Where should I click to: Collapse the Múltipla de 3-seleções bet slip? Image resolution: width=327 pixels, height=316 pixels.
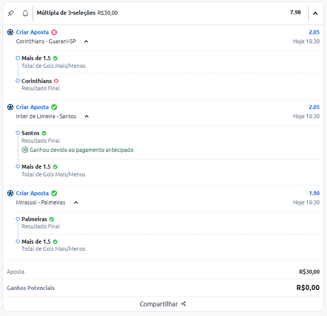tap(315, 13)
